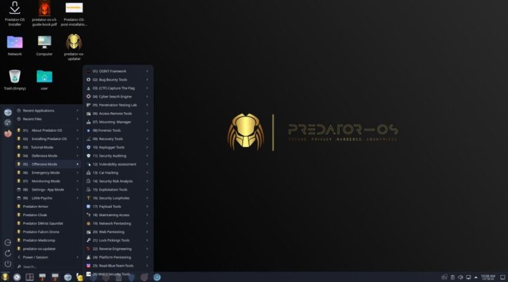Screen dimensions: 508x282
Task: Click the logout icon in menu sidebar
Action: pos(8,243)
